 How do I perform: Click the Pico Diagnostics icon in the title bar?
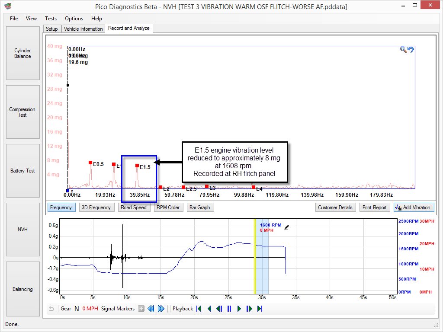tap(8, 6)
